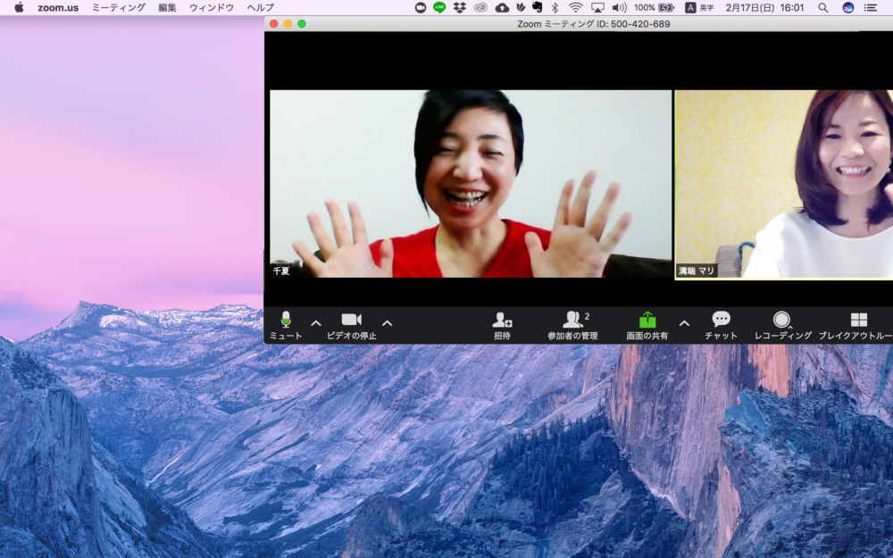
Task: Open the ミーティング menu in menu bar
Action: pyautogui.click(x=118, y=7)
